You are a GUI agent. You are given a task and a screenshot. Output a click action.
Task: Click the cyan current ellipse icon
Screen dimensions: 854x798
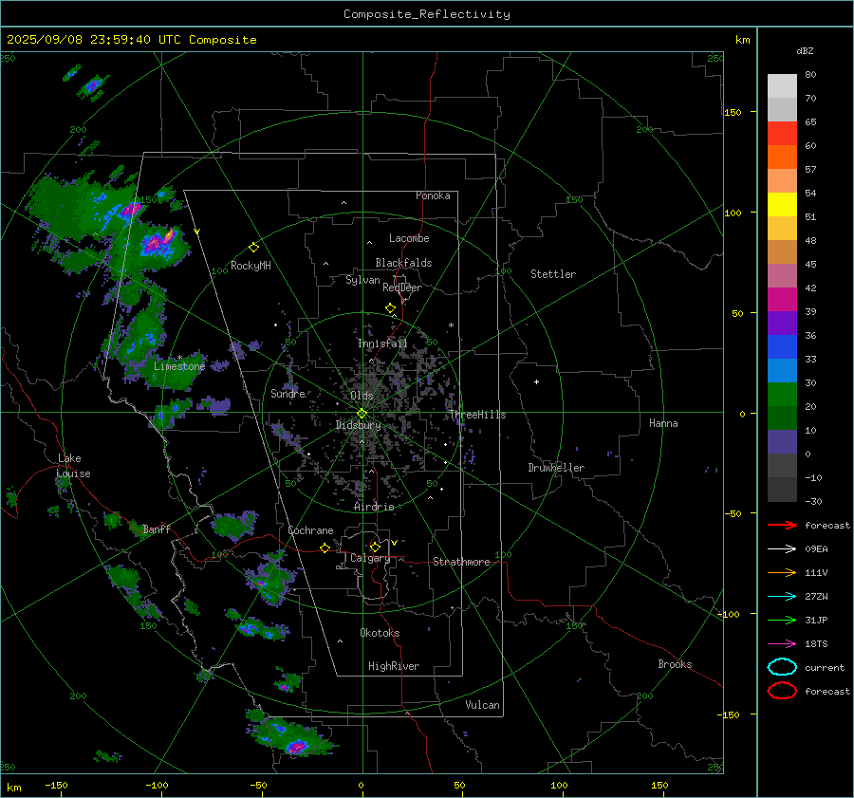[x=782, y=667]
